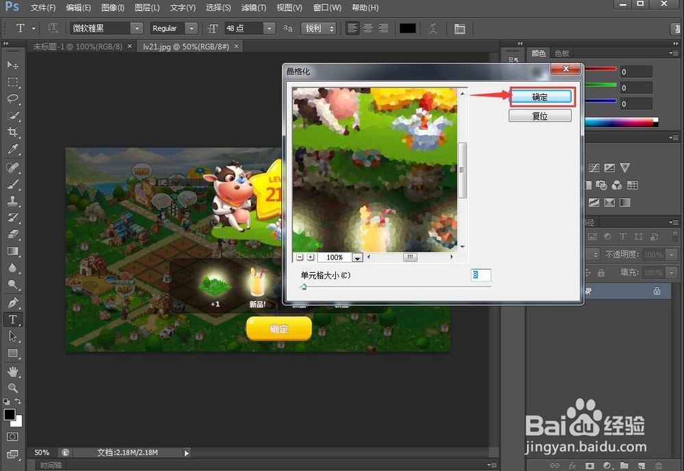
Task: Click the text color swatch
Action: tap(408, 28)
